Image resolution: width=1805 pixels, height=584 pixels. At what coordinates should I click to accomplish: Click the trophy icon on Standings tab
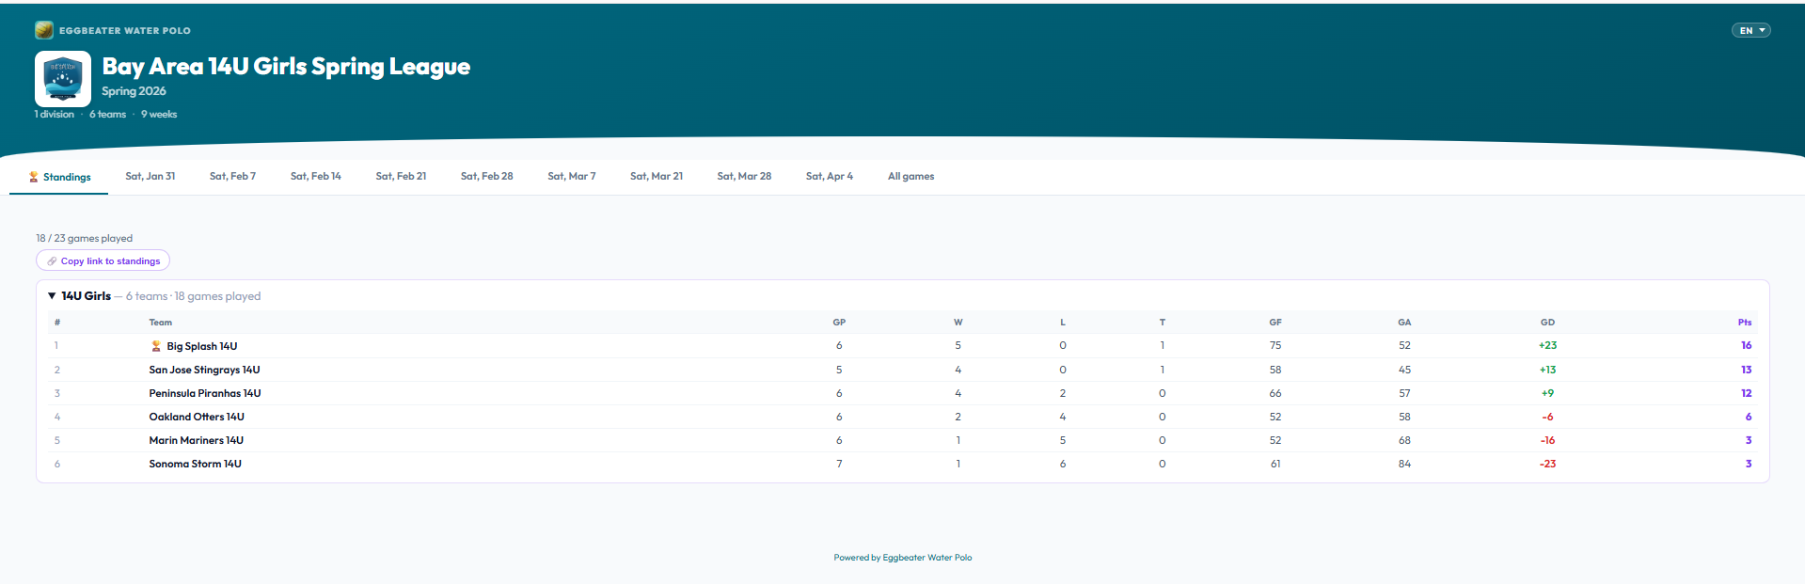coord(34,177)
